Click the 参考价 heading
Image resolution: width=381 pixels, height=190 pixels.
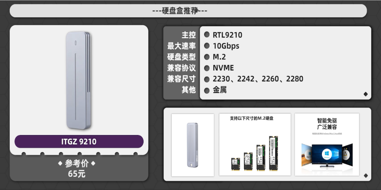[77, 163]
